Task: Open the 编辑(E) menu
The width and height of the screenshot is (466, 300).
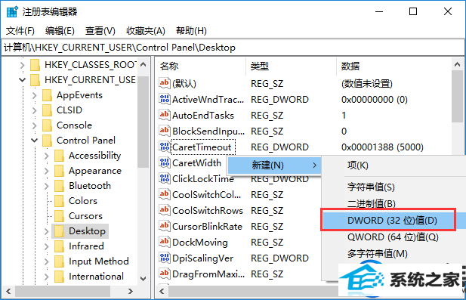Action: point(60,31)
